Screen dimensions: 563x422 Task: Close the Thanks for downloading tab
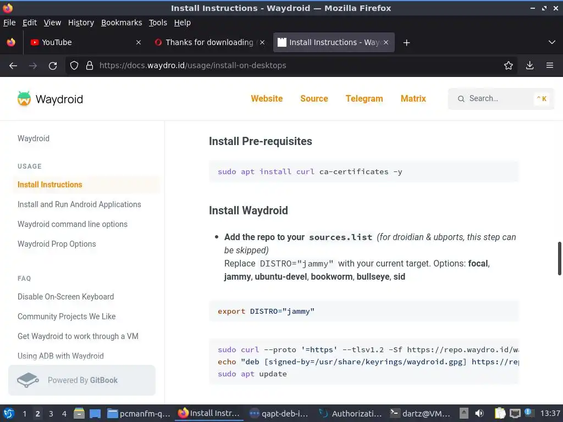point(262,42)
